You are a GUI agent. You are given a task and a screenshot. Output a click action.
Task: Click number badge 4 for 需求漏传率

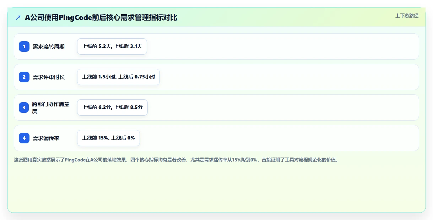tap(24, 138)
